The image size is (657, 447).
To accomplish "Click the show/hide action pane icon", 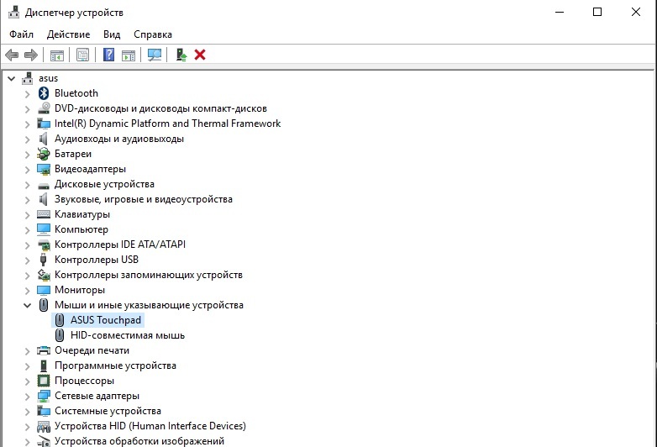I will (129, 55).
